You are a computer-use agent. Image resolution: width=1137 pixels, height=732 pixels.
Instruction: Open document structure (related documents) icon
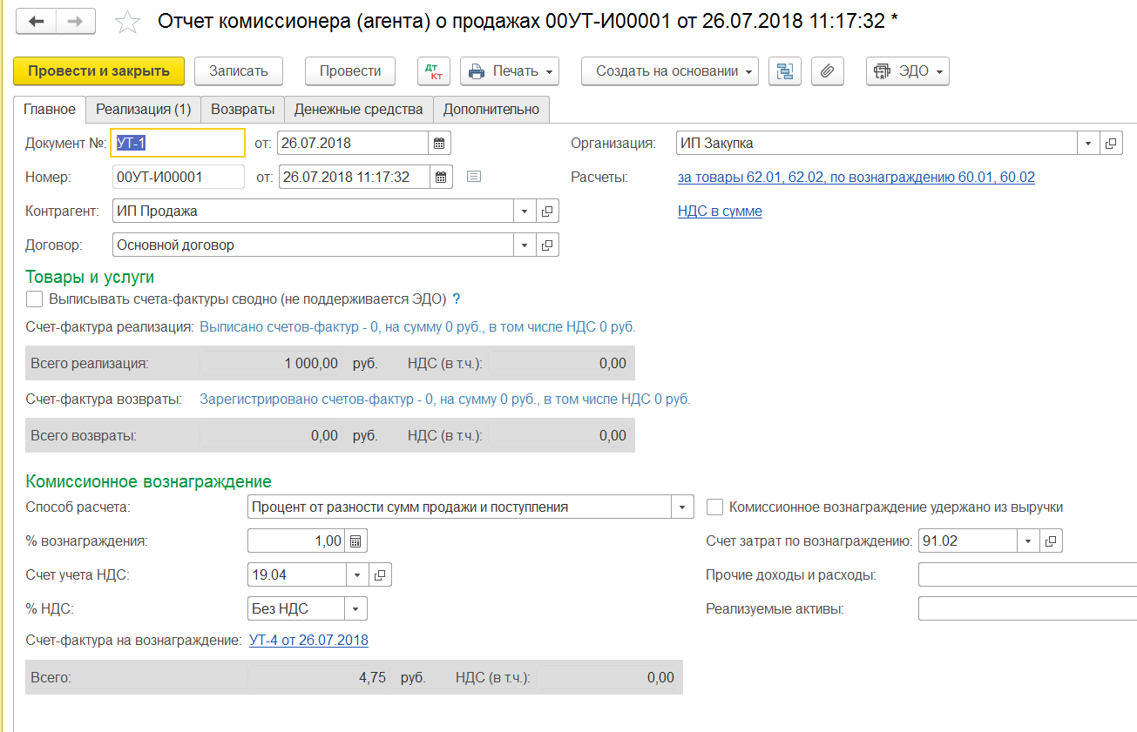(785, 71)
